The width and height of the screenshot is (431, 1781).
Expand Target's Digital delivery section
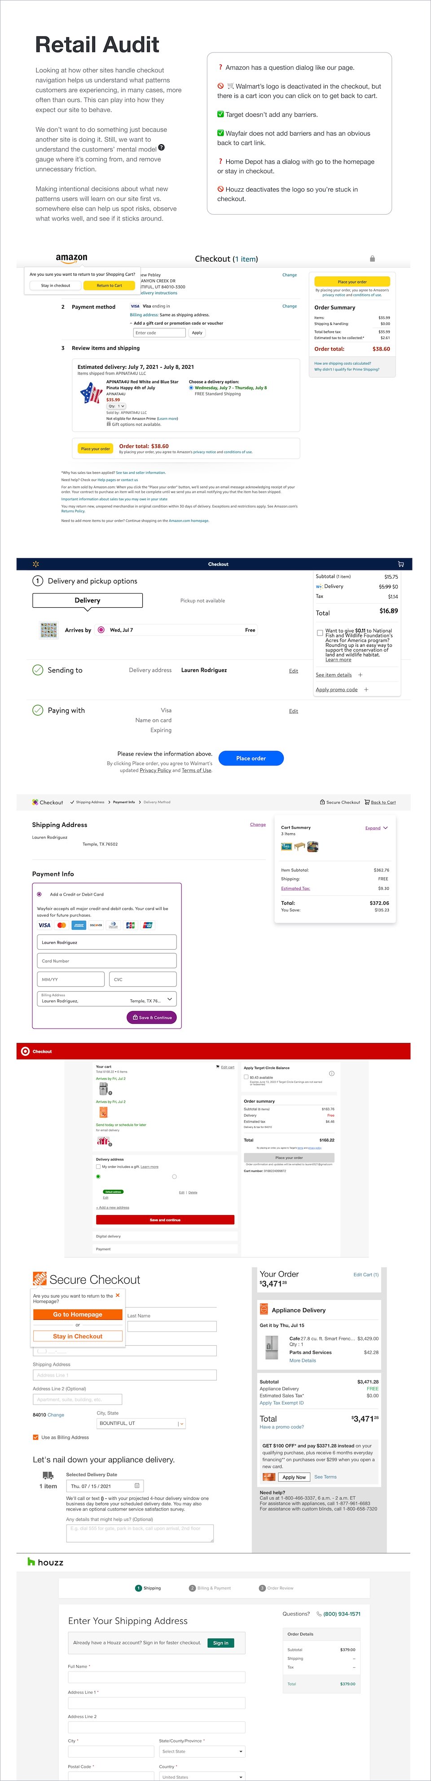[165, 1236]
